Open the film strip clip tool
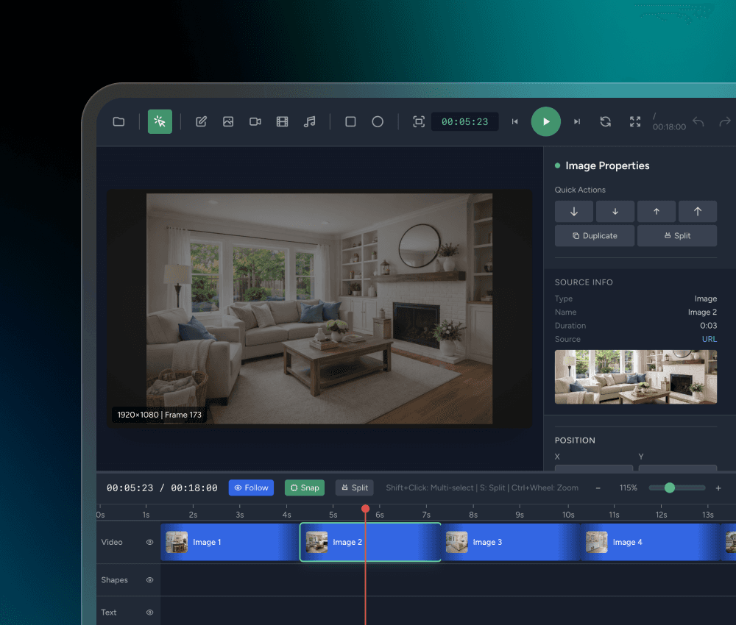736x625 pixels. (282, 122)
